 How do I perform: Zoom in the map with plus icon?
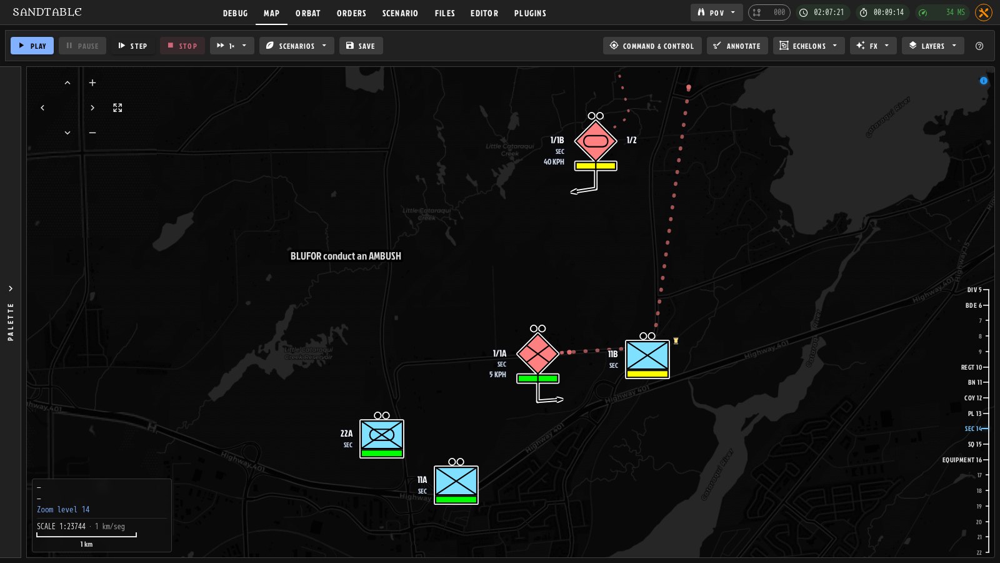pyautogui.click(x=92, y=83)
